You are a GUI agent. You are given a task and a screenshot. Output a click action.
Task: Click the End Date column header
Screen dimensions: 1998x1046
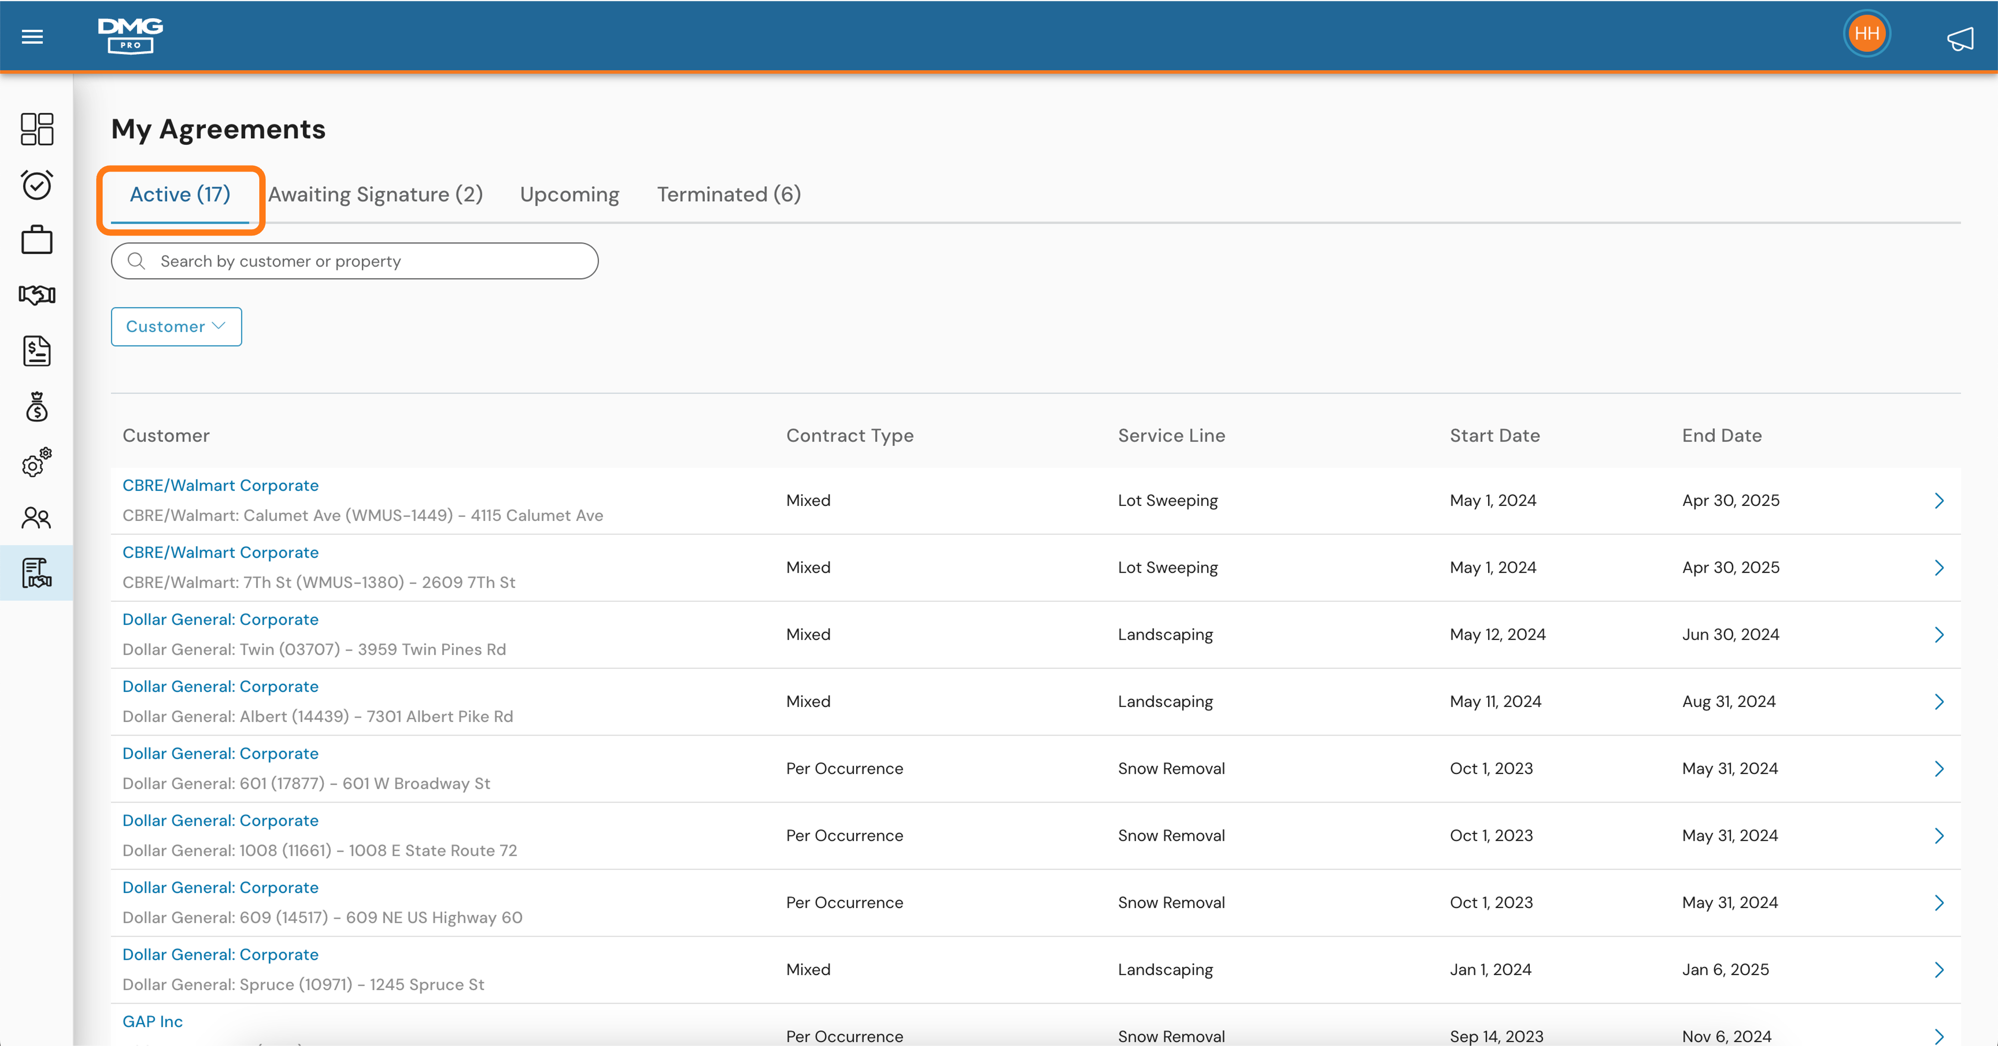coord(1721,436)
